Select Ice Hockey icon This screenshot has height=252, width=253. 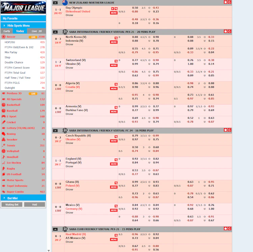pos(4,163)
